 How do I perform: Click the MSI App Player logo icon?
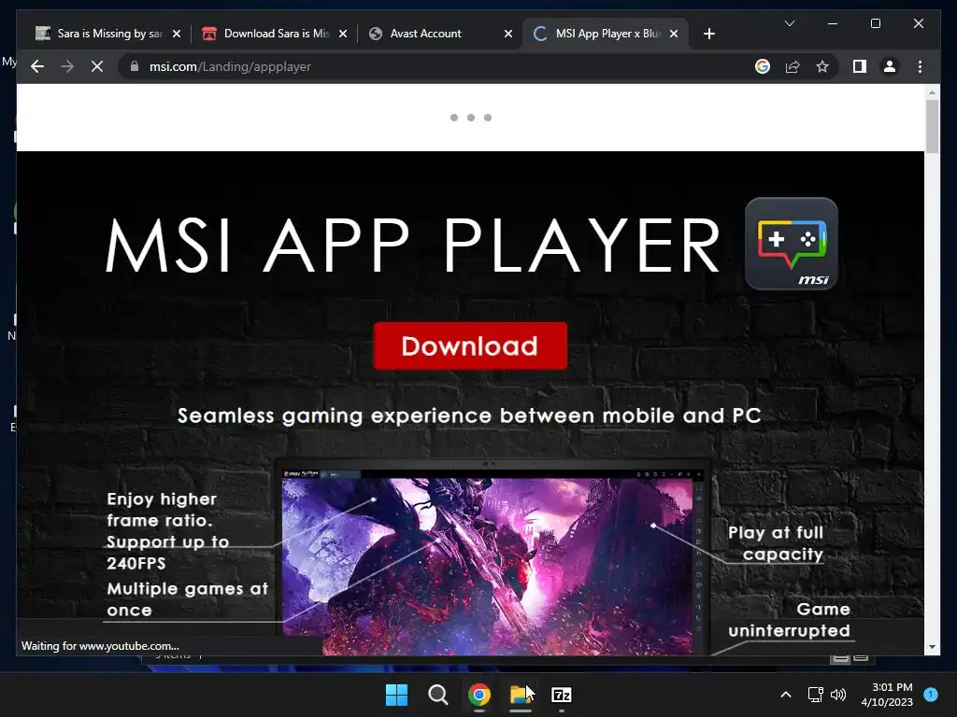point(791,244)
